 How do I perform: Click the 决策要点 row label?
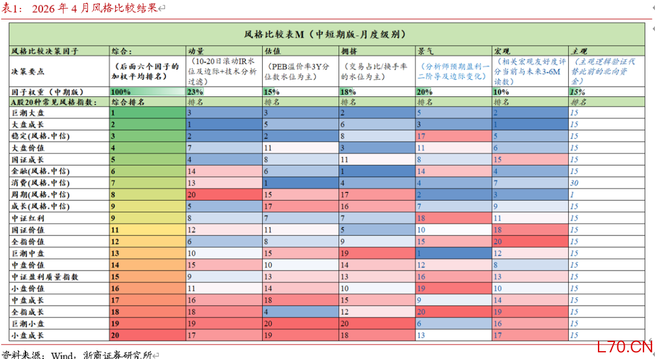[x=28, y=71]
